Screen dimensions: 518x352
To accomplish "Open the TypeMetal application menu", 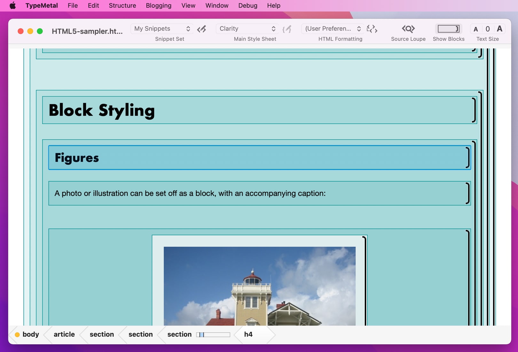I will coord(42,5).
